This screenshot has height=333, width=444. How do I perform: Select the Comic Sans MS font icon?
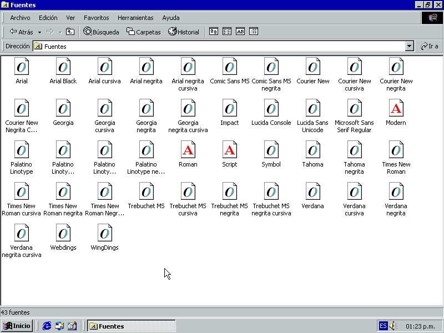point(230,66)
